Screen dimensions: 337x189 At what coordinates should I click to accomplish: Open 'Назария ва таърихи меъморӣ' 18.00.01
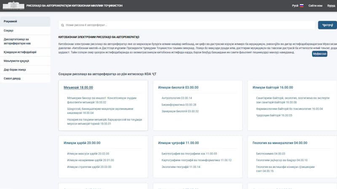coord(104,121)
